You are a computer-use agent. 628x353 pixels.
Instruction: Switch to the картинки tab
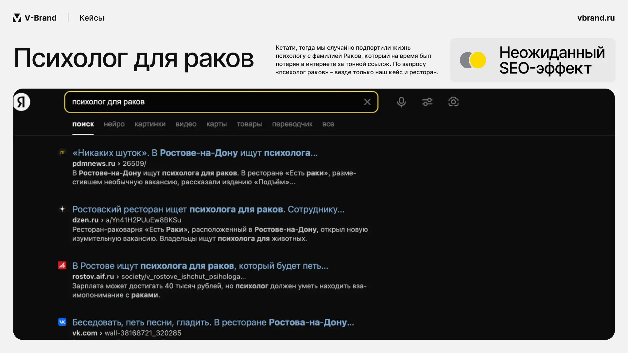coord(150,124)
